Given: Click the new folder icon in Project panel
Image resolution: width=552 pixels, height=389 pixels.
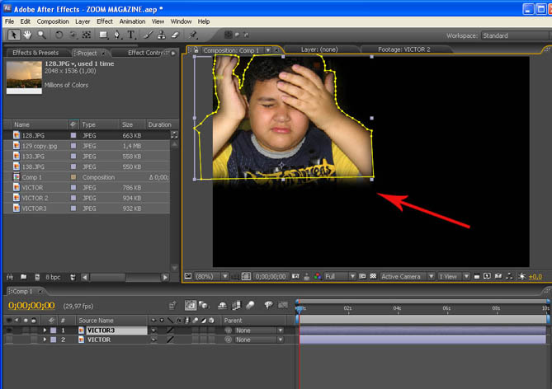Looking at the screenshot, I should point(23,277).
